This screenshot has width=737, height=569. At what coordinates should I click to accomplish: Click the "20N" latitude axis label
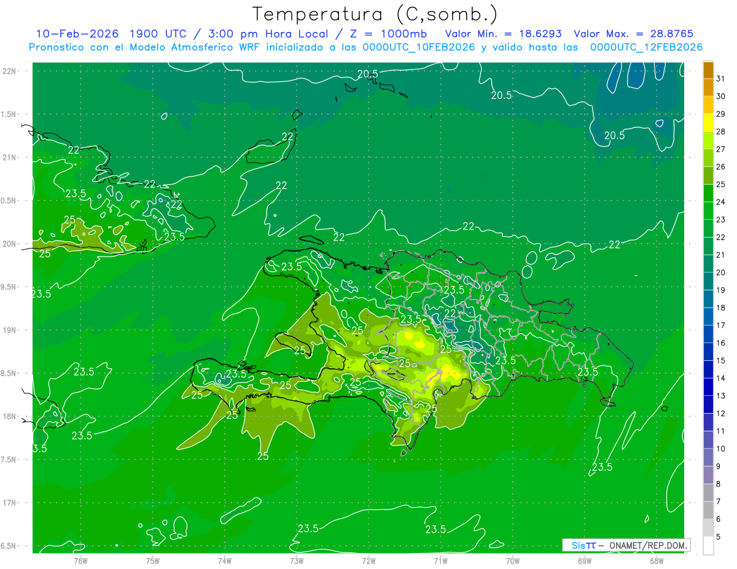click(x=10, y=244)
